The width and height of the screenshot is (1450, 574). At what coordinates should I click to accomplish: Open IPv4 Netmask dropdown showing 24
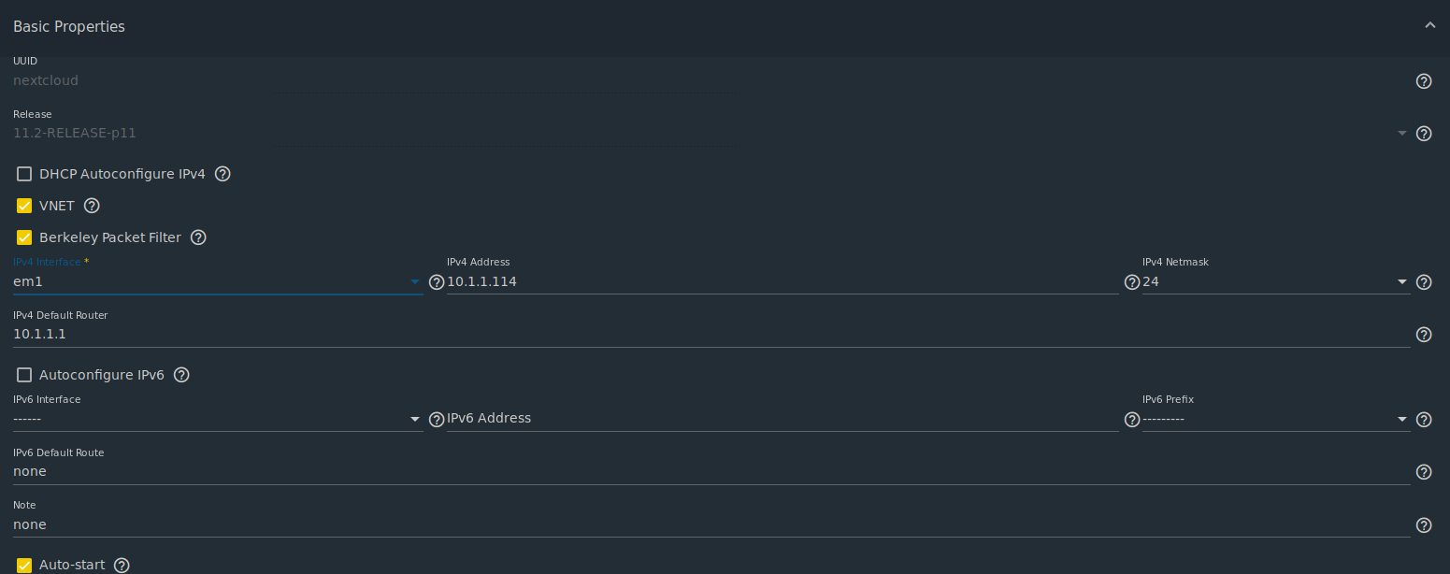1276,281
